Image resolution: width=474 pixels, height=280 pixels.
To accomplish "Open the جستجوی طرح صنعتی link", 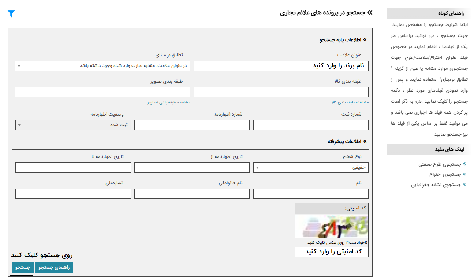I will pyautogui.click(x=440, y=164).
